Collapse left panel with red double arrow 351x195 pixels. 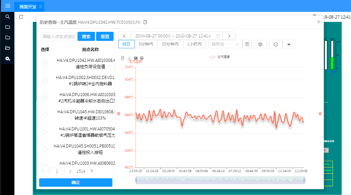(119, 114)
